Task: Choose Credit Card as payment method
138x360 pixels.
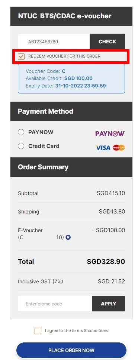Action: pos(21,146)
